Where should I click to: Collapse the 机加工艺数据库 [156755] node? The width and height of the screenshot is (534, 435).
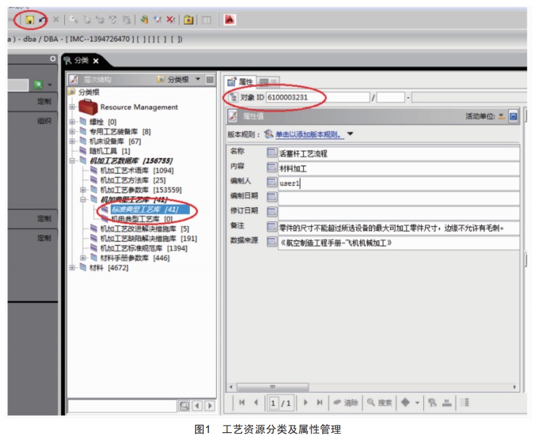(72, 161)
